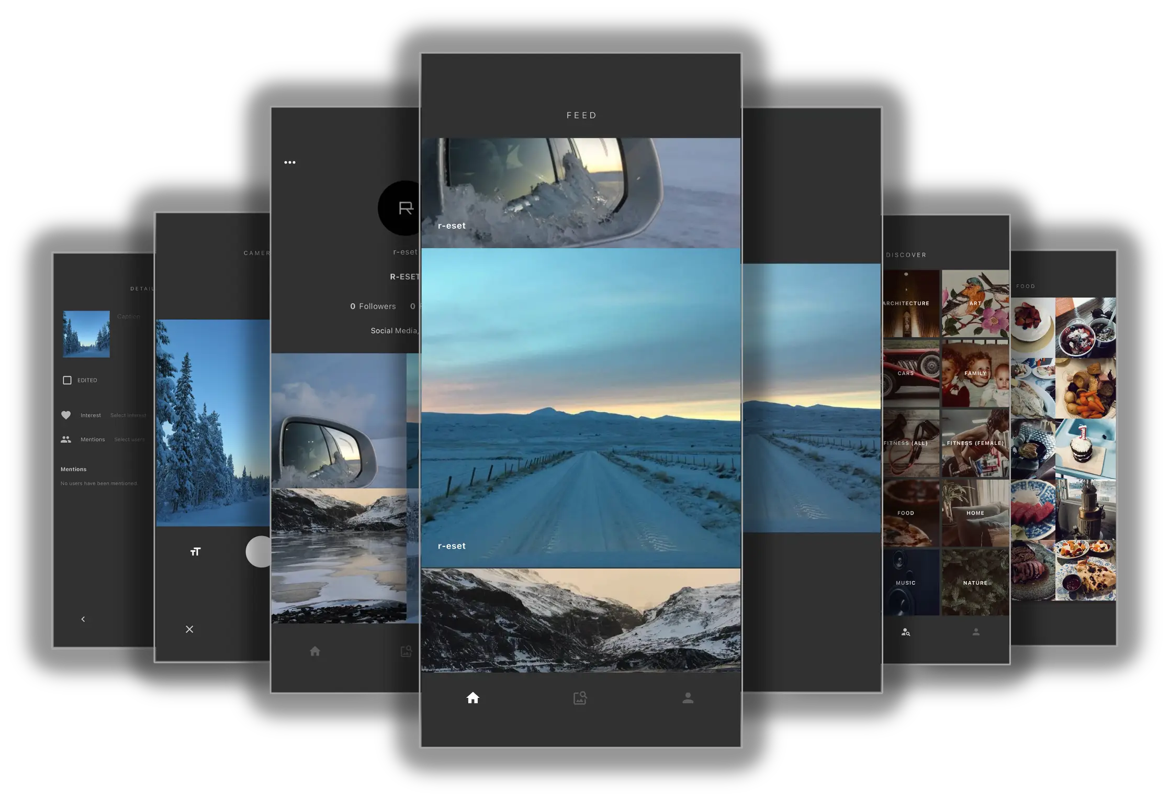Open the snowy forest thumbnail on the Detail screen
Image resolution: width=1170 pixels, height=801 pixels.
click(x=86, y=334)
